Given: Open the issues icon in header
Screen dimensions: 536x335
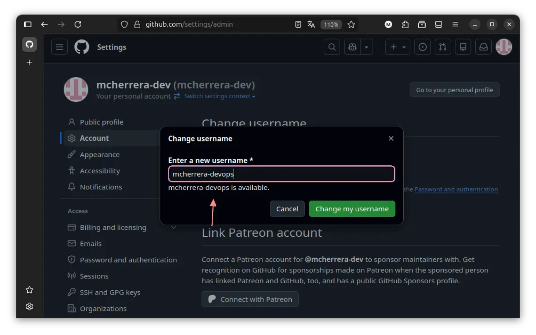Looking at the screenshot, I should pyautogui.click(x=423, y=47).
